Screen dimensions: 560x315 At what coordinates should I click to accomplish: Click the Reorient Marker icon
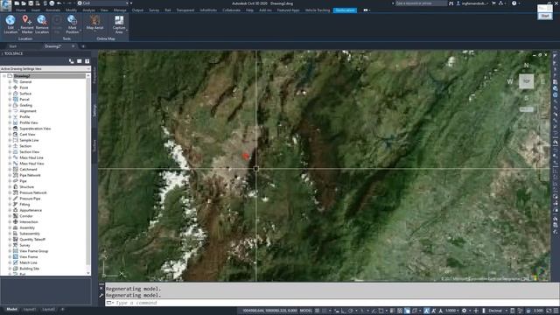pyautogui.click(x=26, y=20)
